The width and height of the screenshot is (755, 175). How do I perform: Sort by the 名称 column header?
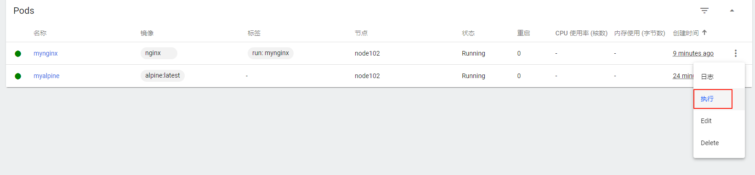click(40, 33)
